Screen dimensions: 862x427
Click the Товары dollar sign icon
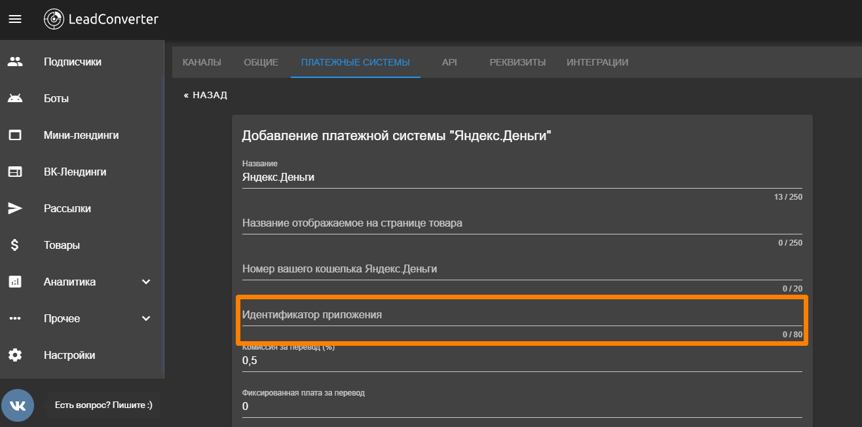coord(15,246)
